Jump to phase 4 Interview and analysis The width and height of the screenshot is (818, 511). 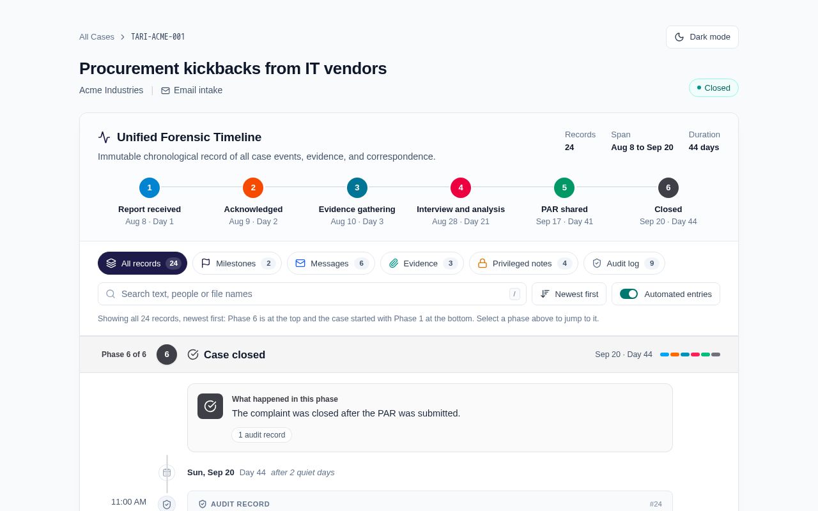point(461,202)
